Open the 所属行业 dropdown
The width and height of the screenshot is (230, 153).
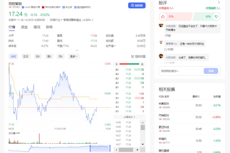tap(56, 20)
